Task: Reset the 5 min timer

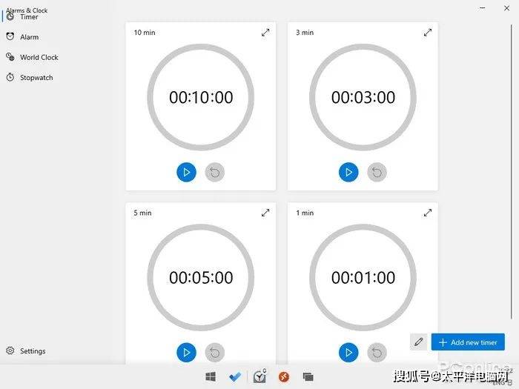Action: (x=215, y=352)
